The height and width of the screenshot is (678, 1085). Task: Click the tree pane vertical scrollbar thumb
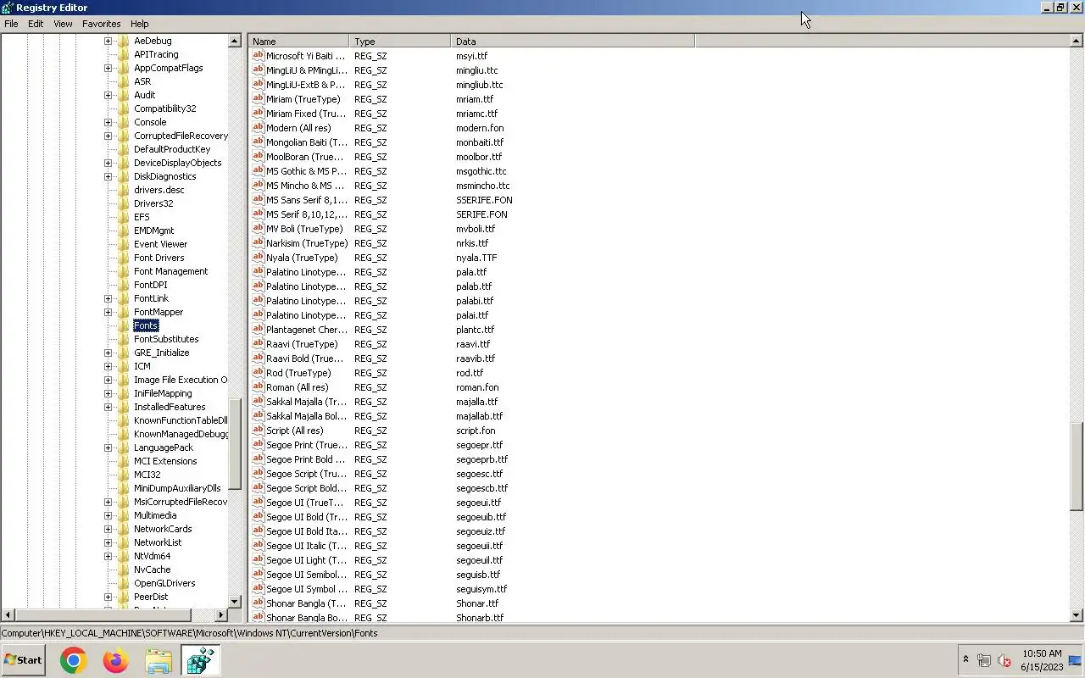click(235, 444)
